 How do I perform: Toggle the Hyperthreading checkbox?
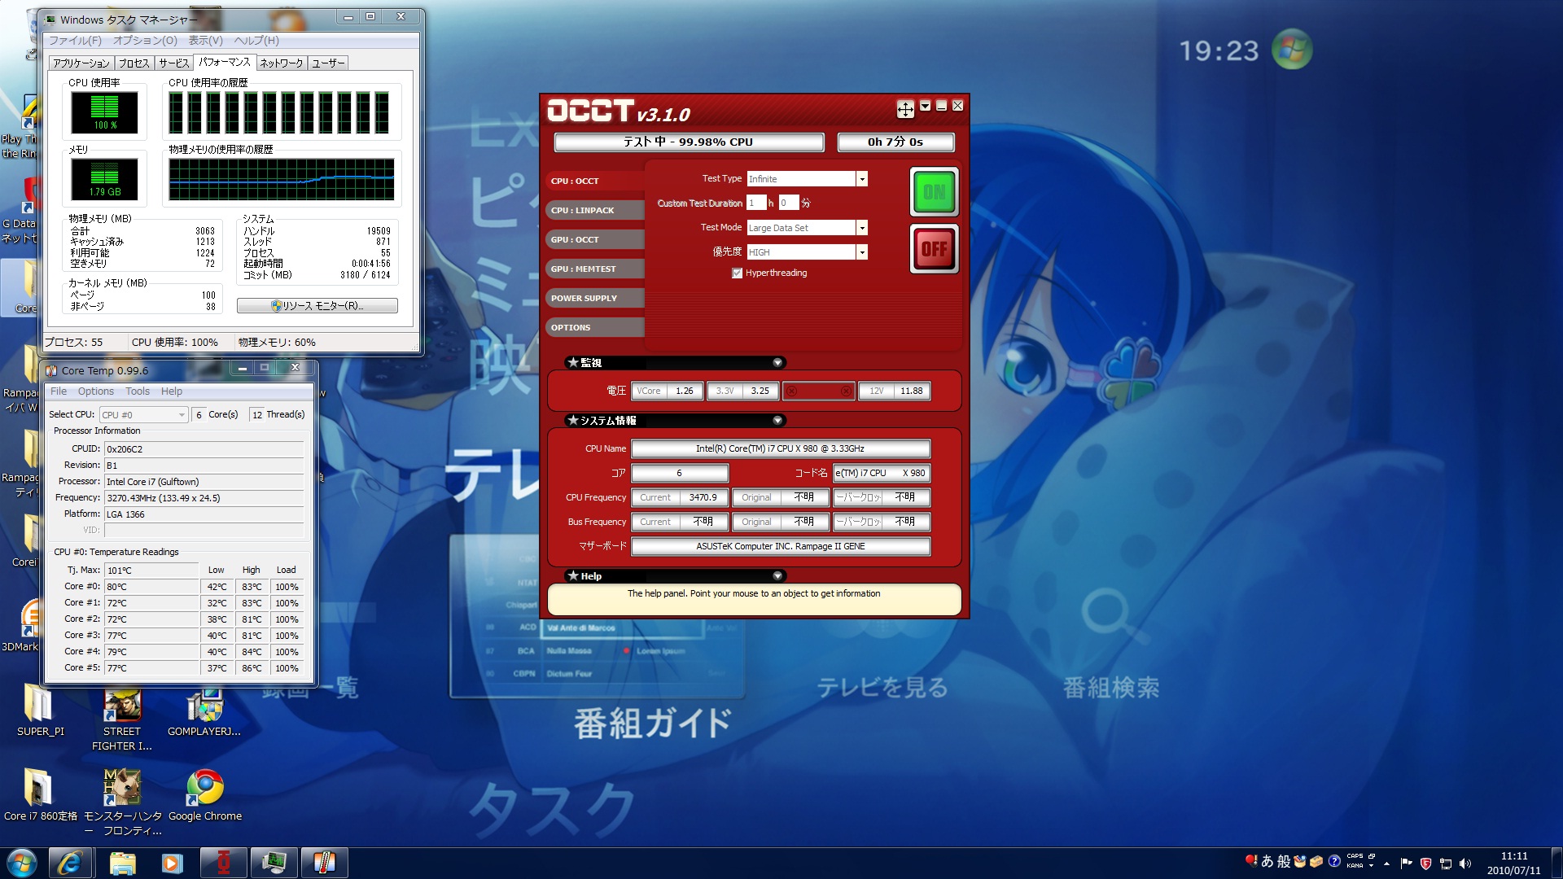coord(737,273)
